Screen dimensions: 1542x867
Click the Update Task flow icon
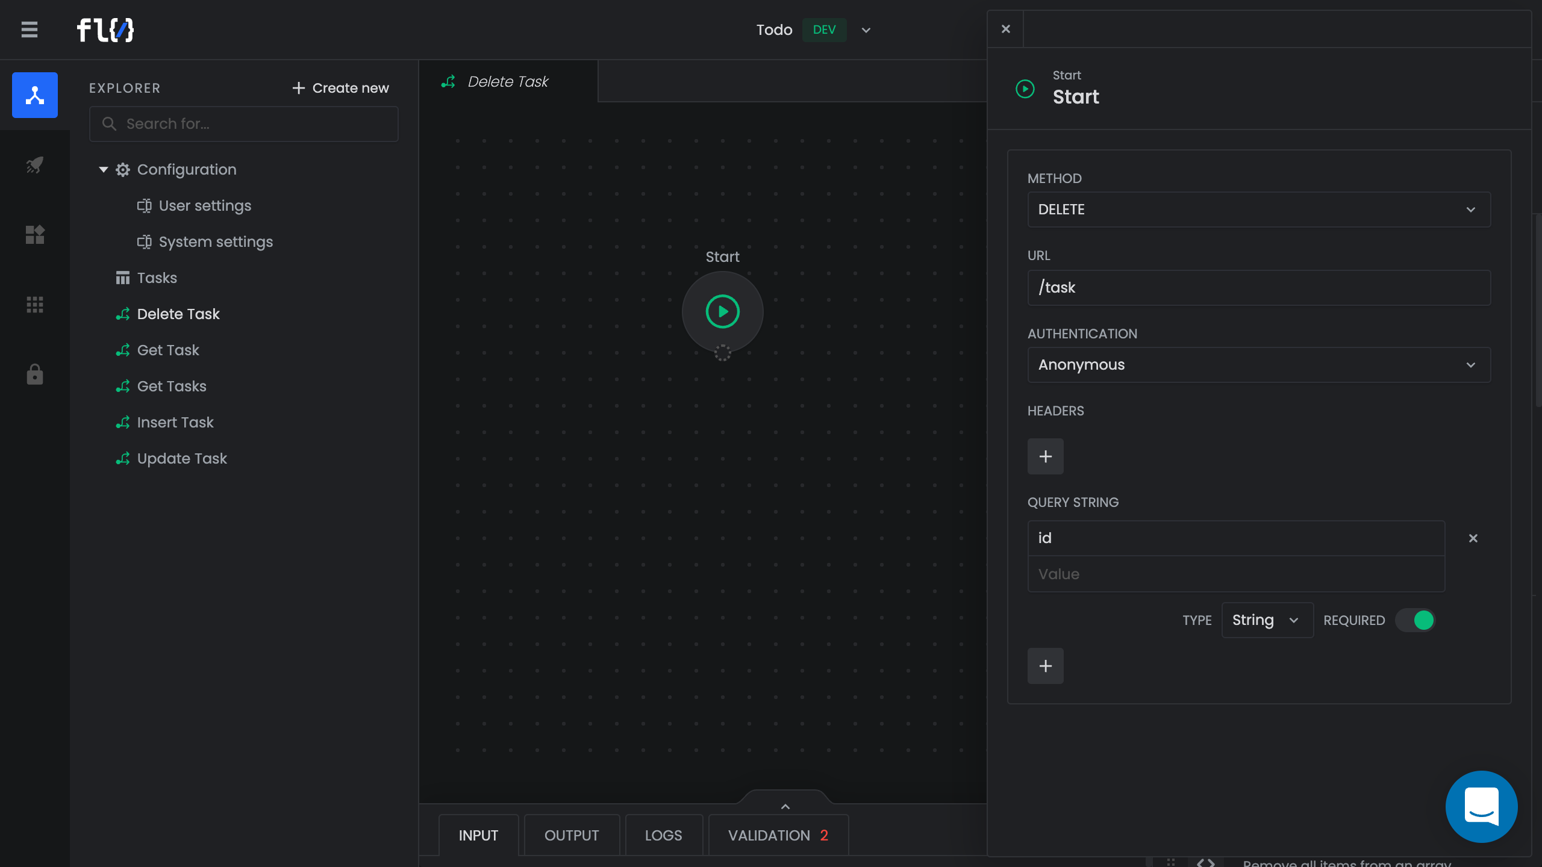tap(123, 459)
